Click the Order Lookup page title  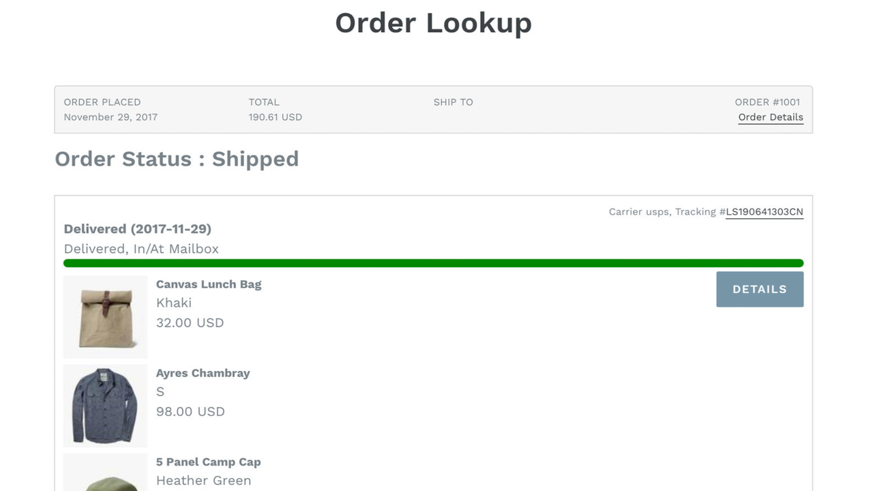(x=433, y=23)
